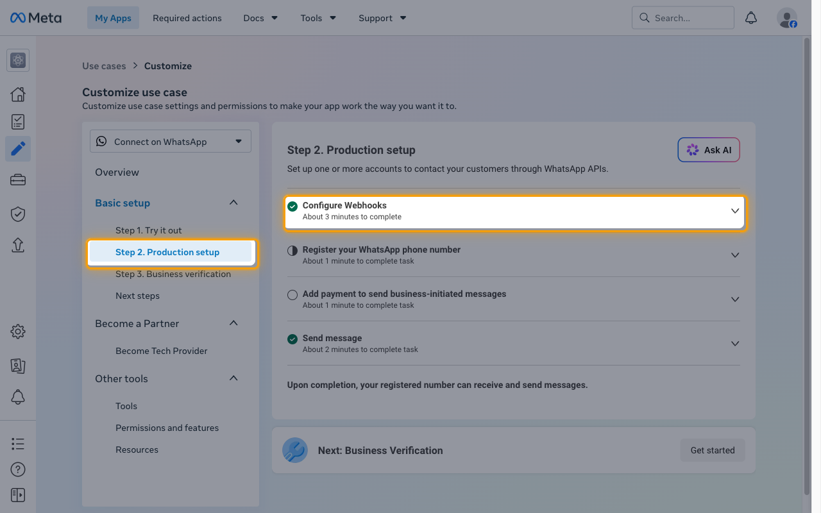The image size is (821, 513).
Task: Open the Docs dropdown menu
Action: 260,18
